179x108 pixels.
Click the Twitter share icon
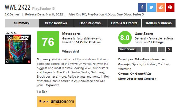[151, 7]
